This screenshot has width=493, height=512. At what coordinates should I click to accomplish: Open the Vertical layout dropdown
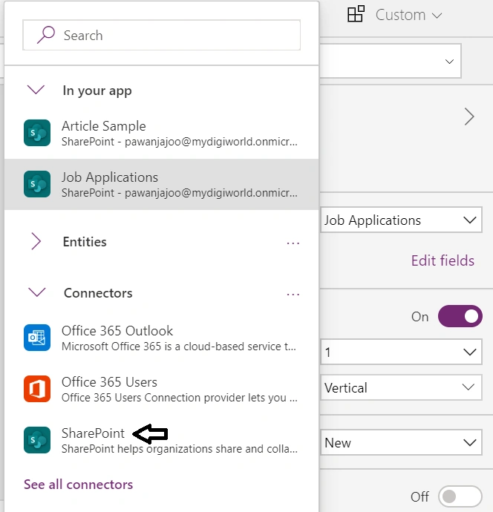point(401,387)
